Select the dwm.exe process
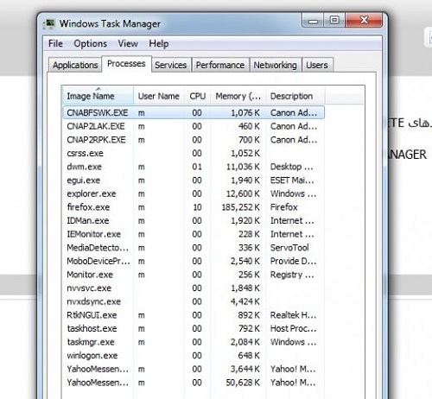Viewport: 432px width, 399px height. point(194,167)
